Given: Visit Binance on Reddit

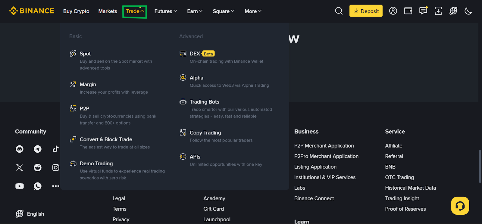Looking at the screenshot, I should [37, 167].
